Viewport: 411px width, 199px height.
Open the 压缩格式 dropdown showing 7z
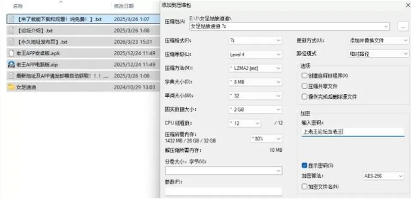tap(256, 40)
